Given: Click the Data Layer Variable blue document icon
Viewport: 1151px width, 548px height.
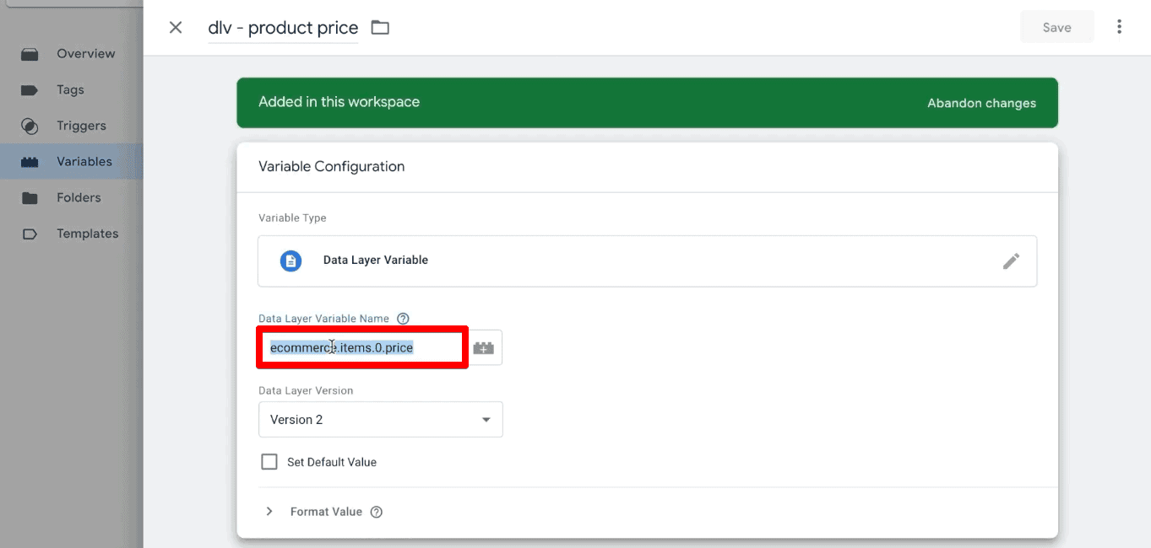Looking at the screenshot, I should [290, 261].
